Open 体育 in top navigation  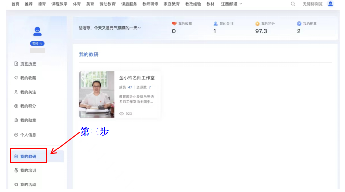pos(77,4)
